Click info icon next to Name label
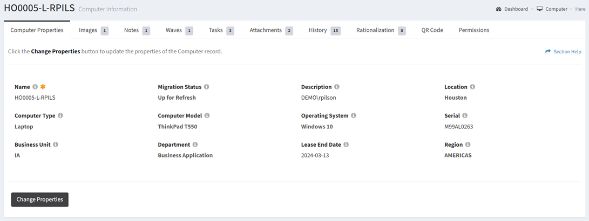 click(x=35, y=87)
